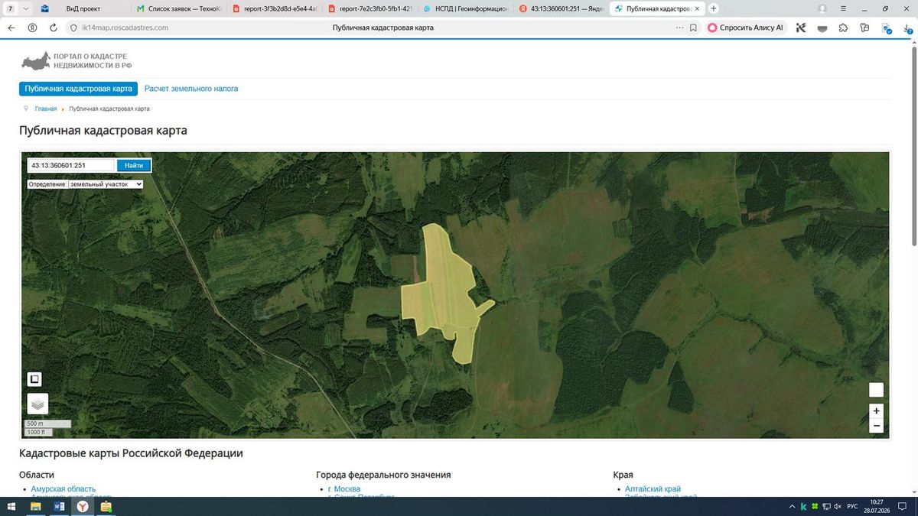Switch to the report-3f3b2d8d tab
This screenshot has width=918, height=516.
coord(273,8)
